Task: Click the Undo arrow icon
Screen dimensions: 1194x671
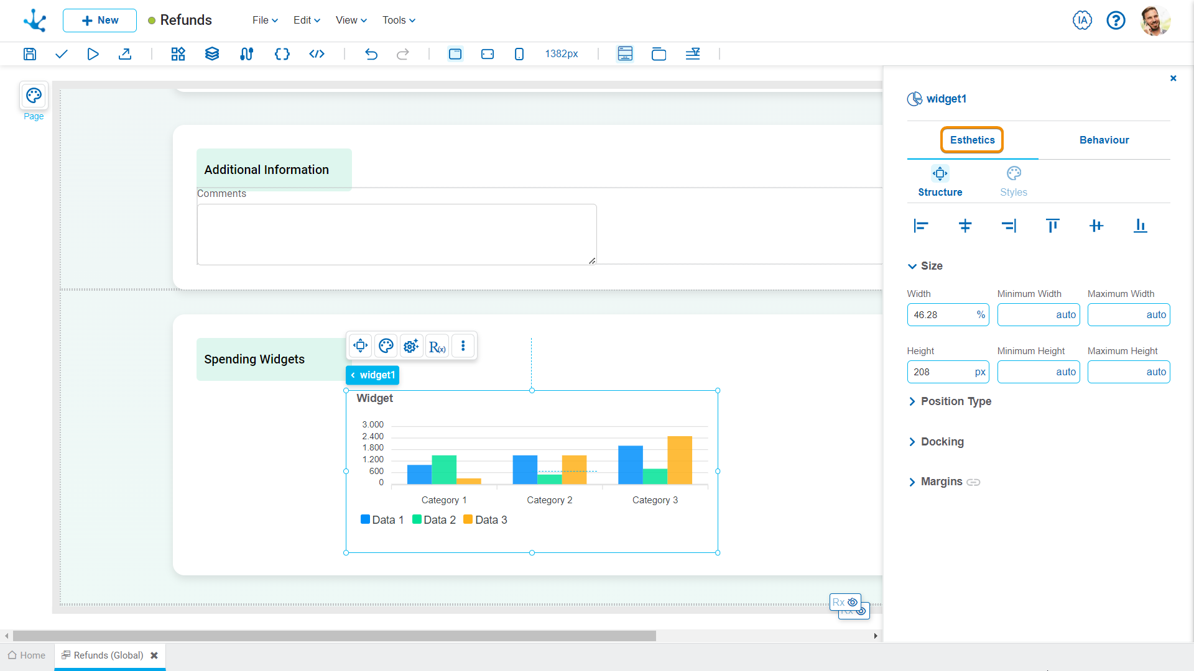Action: point(371,54)
